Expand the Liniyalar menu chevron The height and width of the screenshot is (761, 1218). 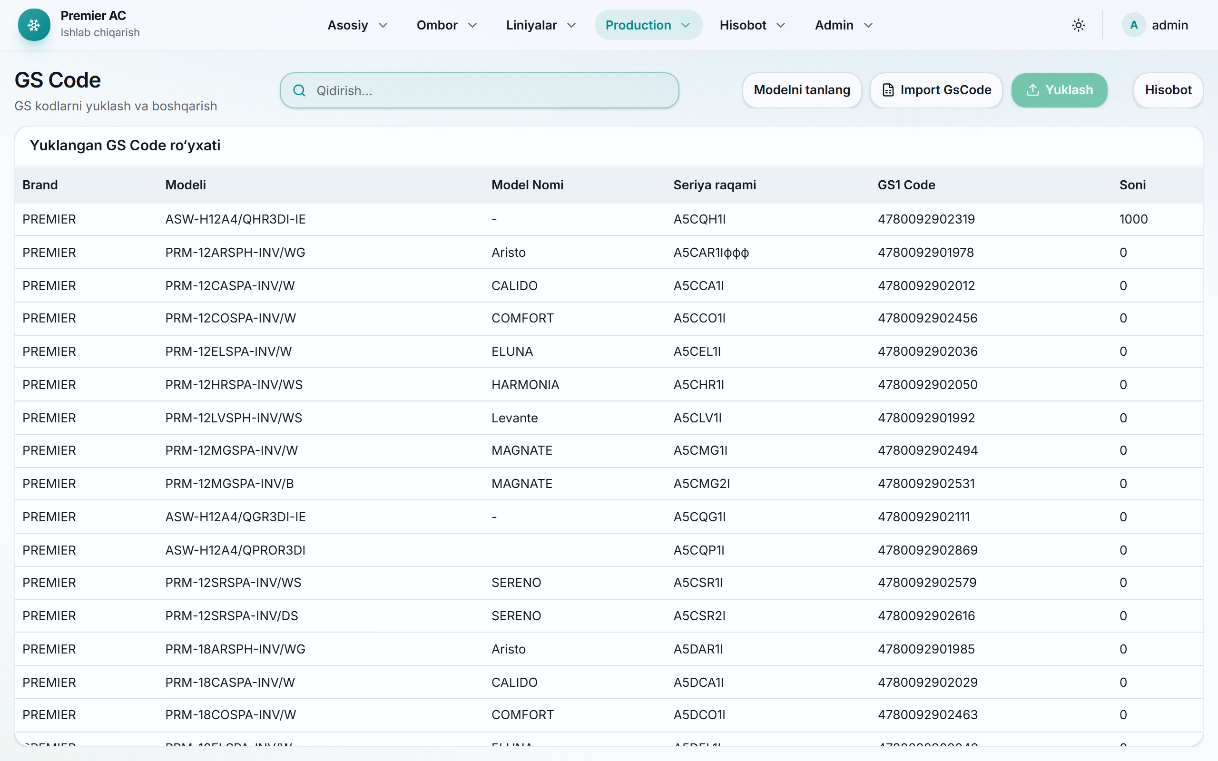tap(571, 25)
